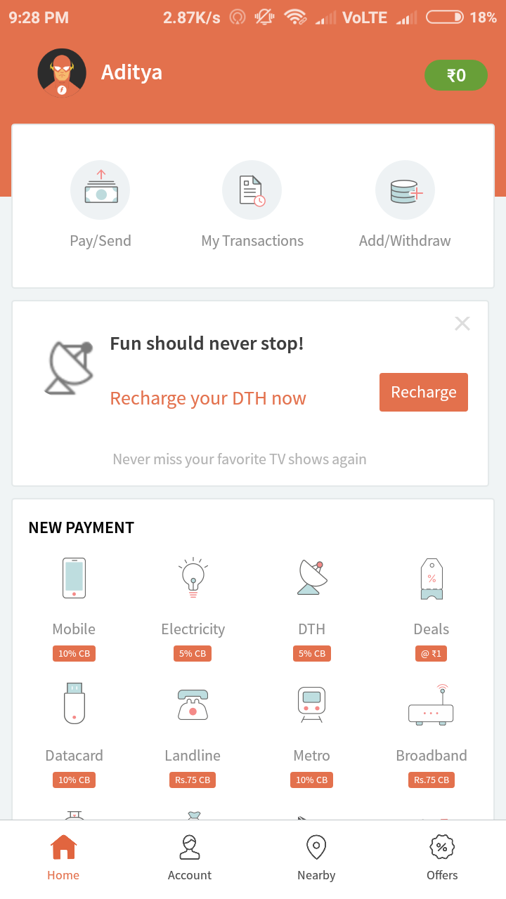
Task: Switch to the Account tab
Action: tap(190, 858)
